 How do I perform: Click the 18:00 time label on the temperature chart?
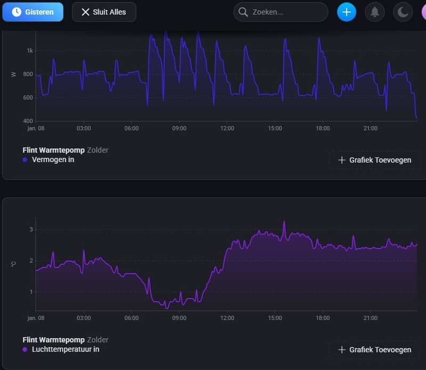tap(323, 318)
